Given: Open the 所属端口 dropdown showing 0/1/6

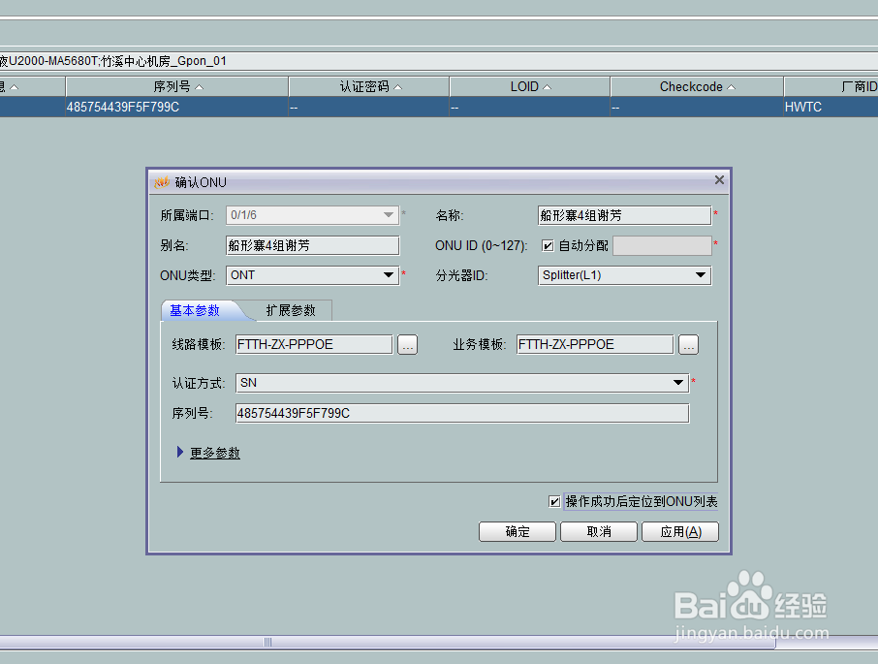Looking at the screenshot, I should pos(388,215).
